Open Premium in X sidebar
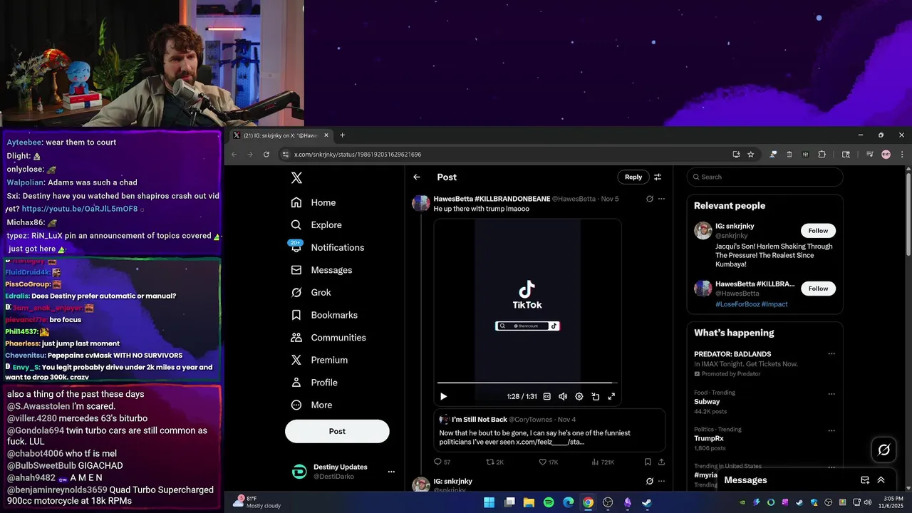 point(319,360)
